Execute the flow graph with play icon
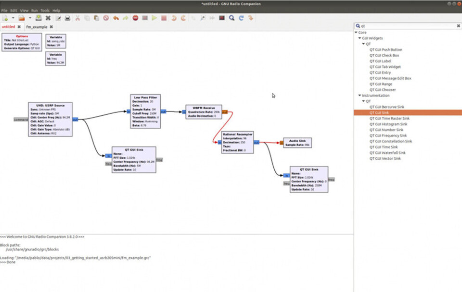The height and width of the screenshot is (292, 462). coord(154,18)
